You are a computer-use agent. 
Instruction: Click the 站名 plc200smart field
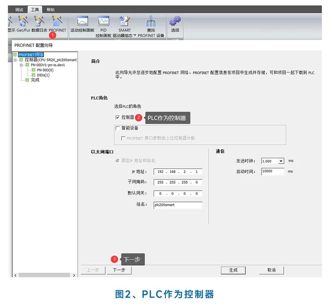[x=178, y=205]
